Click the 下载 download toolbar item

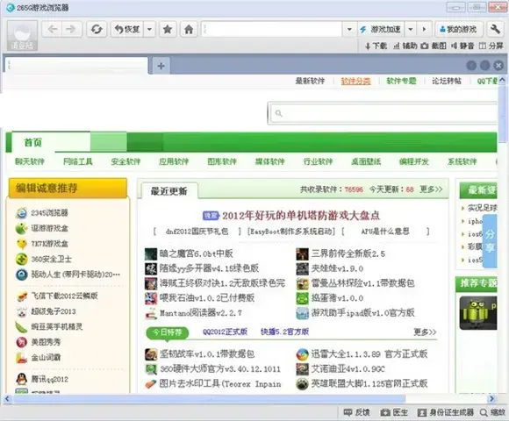click(376, 46)
